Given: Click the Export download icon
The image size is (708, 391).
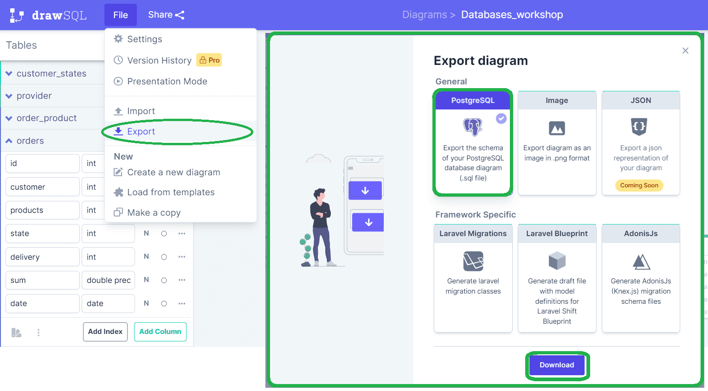Looking at the screenshot, I should (118, 131).
